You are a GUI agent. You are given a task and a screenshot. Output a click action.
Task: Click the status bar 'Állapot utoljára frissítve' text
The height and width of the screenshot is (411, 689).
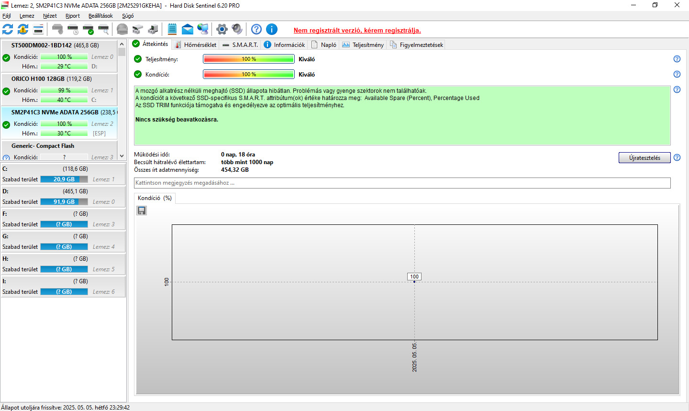pyautogui.click(x=66, y=407)
